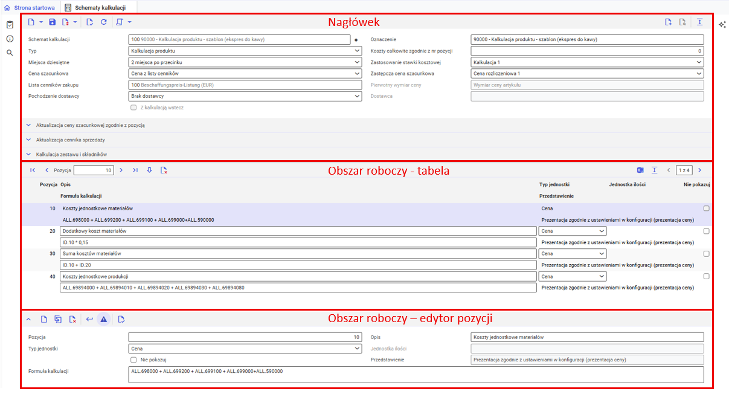Open the search icon in left sidebar
The image size is (729, 394).
10,53
